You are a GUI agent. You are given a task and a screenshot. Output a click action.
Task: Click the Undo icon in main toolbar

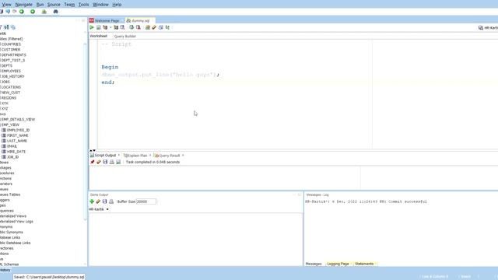(x=8, y=12)
